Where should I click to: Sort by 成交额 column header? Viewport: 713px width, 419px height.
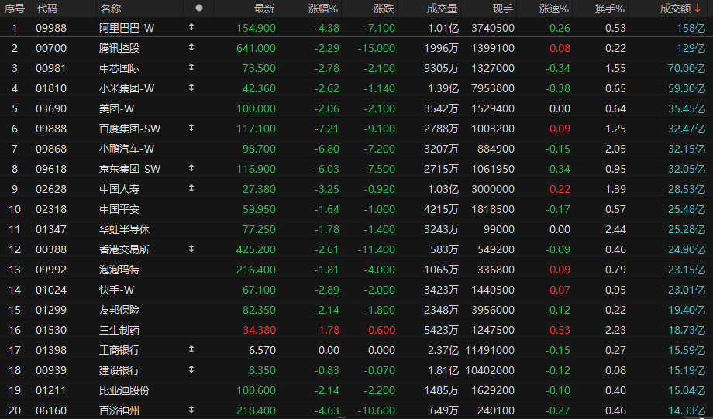[x=675, y=9]
